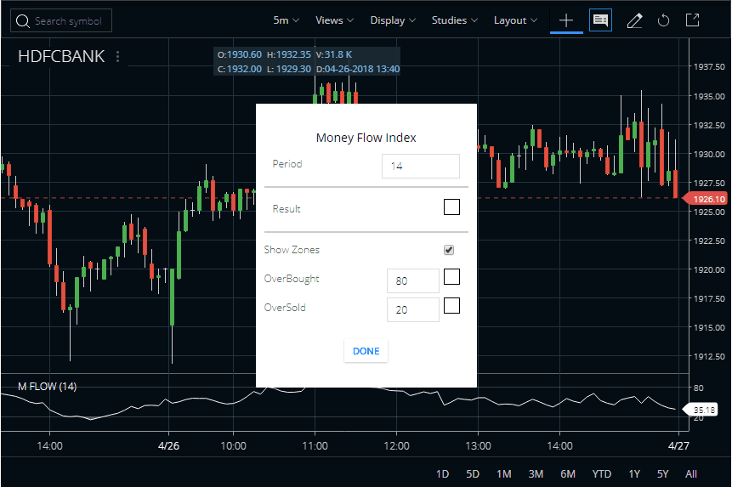The width and height of the screenshot is (732, 487).
Task: Click the OverBought value field
Action: (413, 280)
